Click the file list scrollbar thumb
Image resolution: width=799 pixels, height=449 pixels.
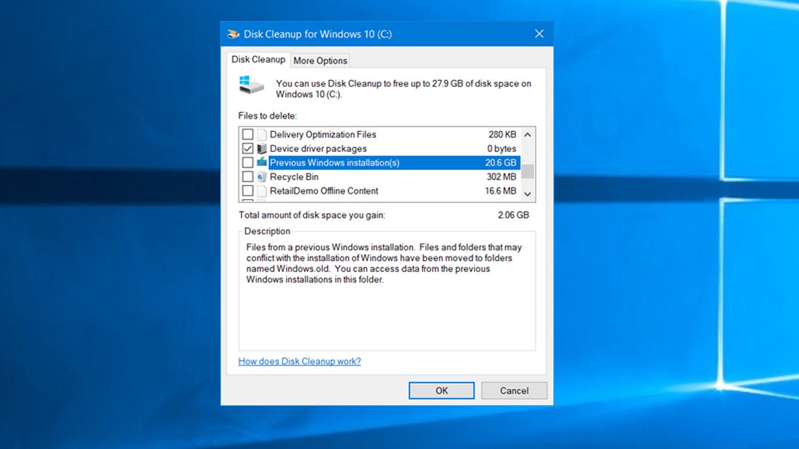pos(527,171)
